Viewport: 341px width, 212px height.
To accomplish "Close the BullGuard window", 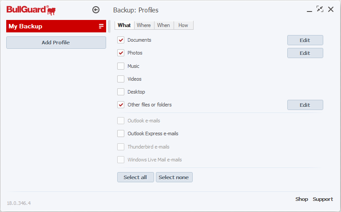I will tap(331, 9).
